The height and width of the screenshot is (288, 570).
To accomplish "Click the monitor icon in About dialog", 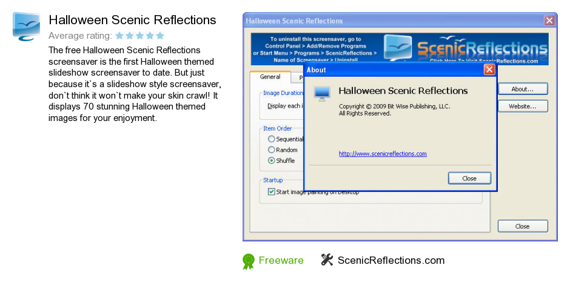I will point(322,94).
